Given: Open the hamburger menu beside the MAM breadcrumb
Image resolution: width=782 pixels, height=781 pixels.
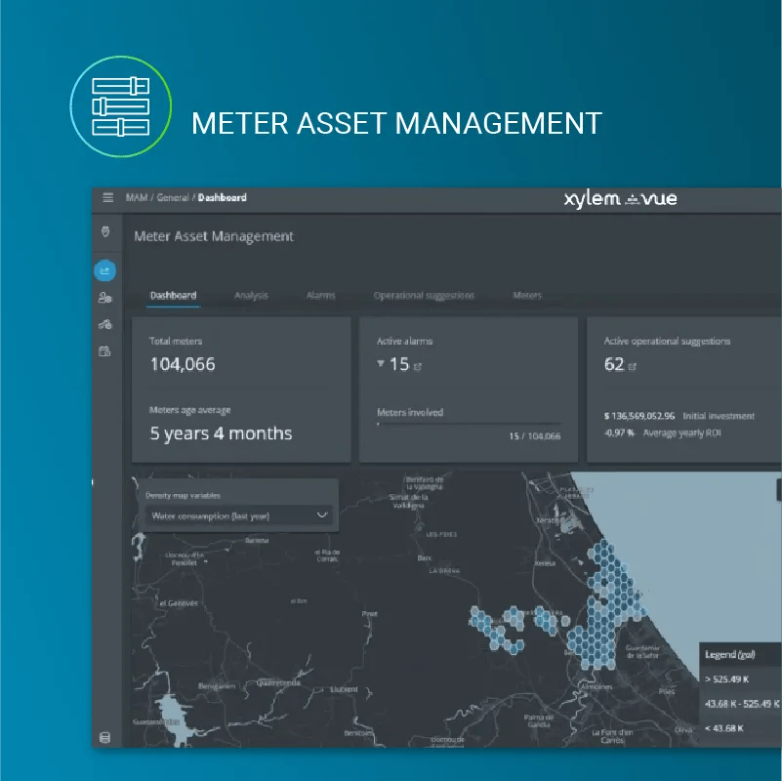Looking at the screenshot, I should coord(107,197).
